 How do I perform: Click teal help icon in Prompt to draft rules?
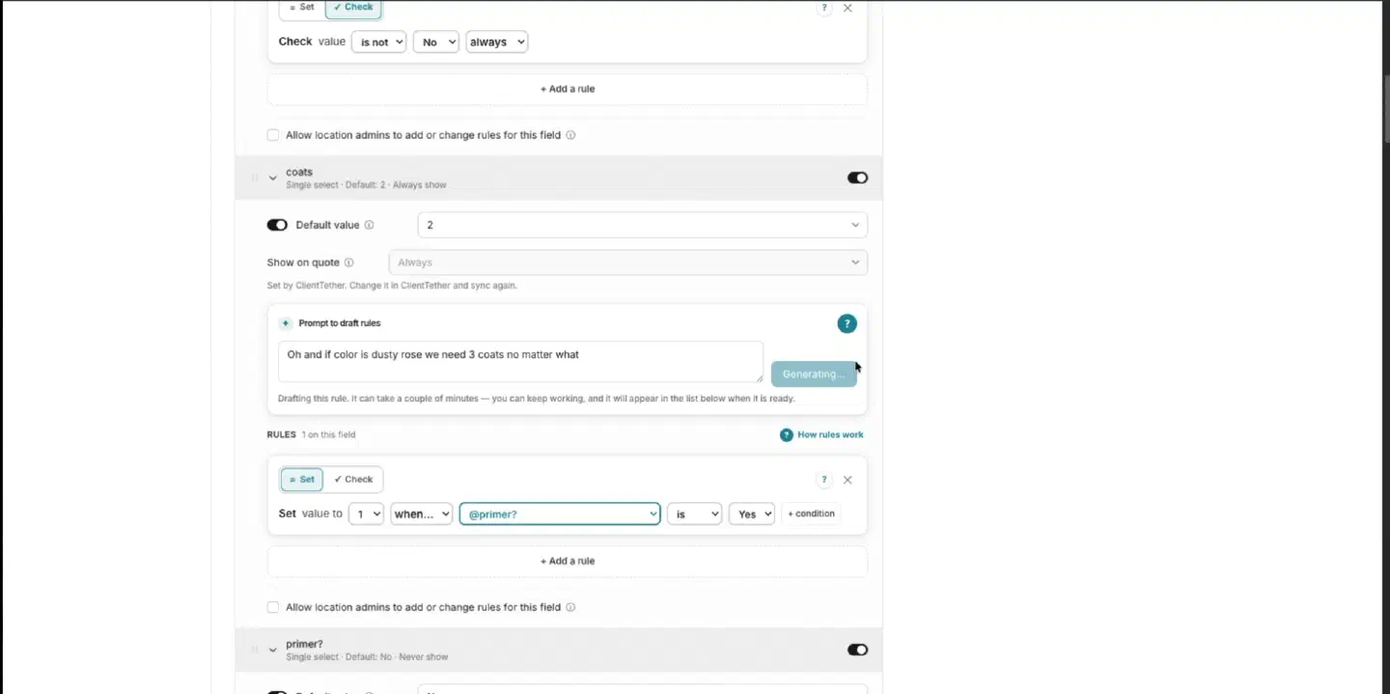coord(847,323)
